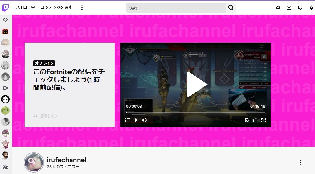Click the magnifier search button
The width and height of the screenshot is (315, 174).
point(231,8)
